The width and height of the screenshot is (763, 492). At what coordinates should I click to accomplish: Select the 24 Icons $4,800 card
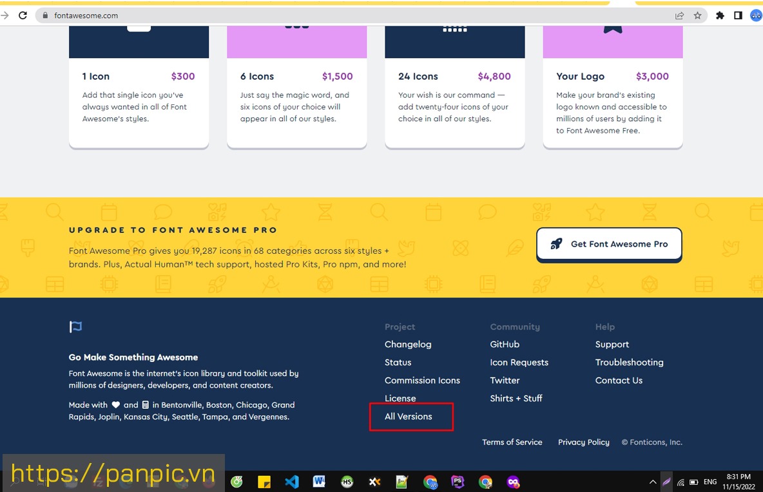point(455,88)
